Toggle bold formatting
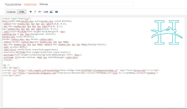Viewport: 187px width, 109px height. coord(31,12)
